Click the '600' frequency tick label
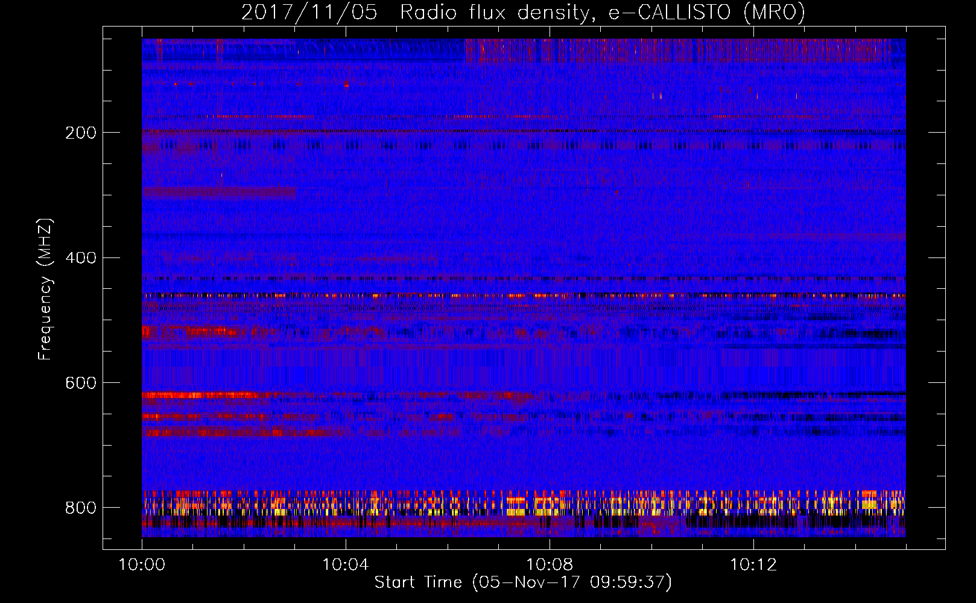Screen dimensions: 976x603 (x=81, y=384)
